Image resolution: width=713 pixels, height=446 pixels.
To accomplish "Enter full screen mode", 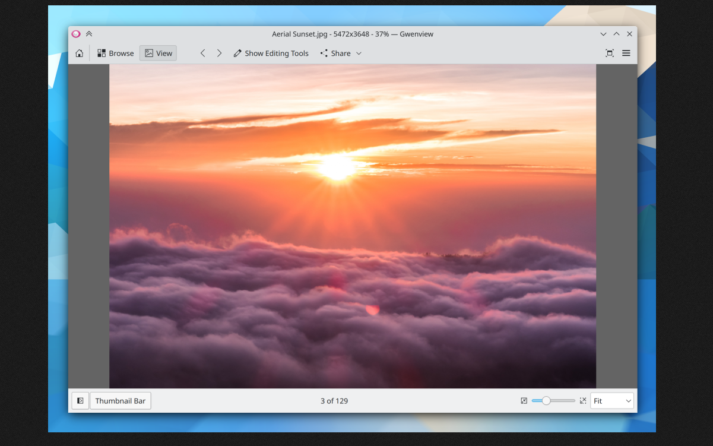I will click(x=610, y=53).
